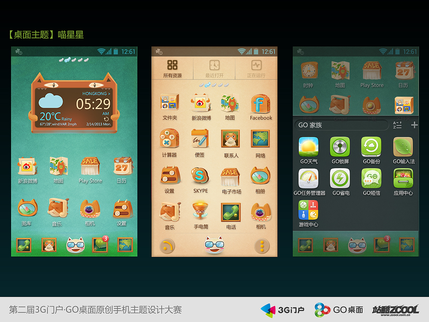Launch Facebook from the app drawer
The width and height of the screenshot is (429, 322).
click(261, 104)
